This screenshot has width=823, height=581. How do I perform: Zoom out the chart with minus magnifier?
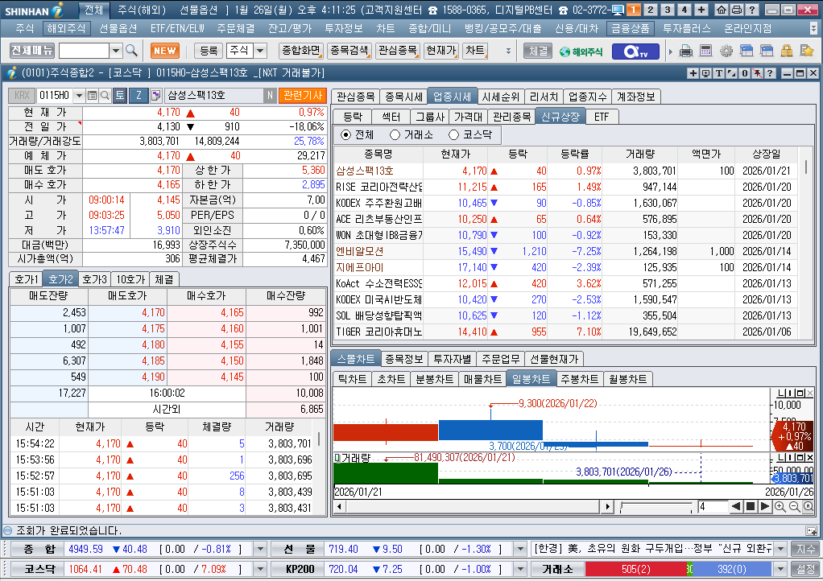pyautogui.click(x=794, y=506)
